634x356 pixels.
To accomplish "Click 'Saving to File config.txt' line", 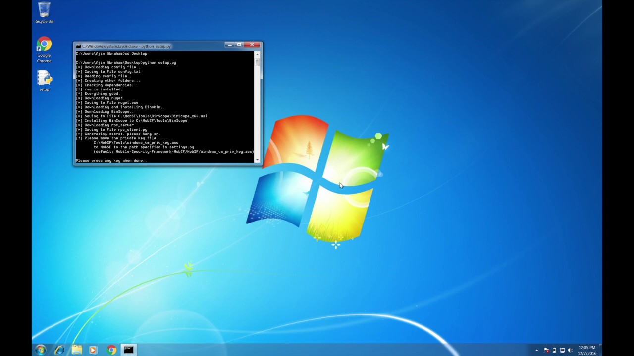I will (x=108, y=72).
